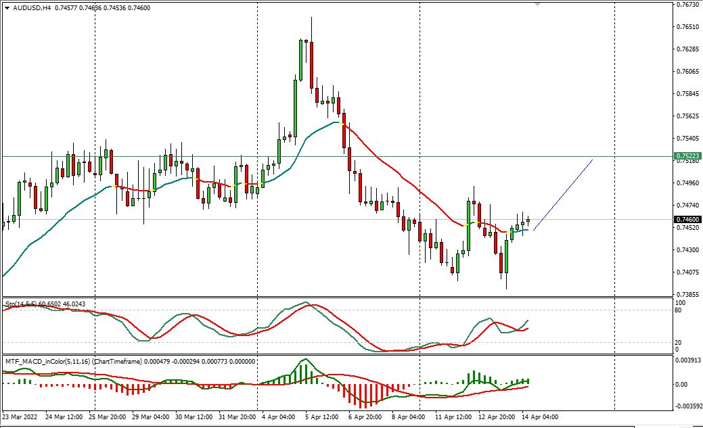Open the chart menu arrow beside AUDUSD,H4

tap(7, 8)
